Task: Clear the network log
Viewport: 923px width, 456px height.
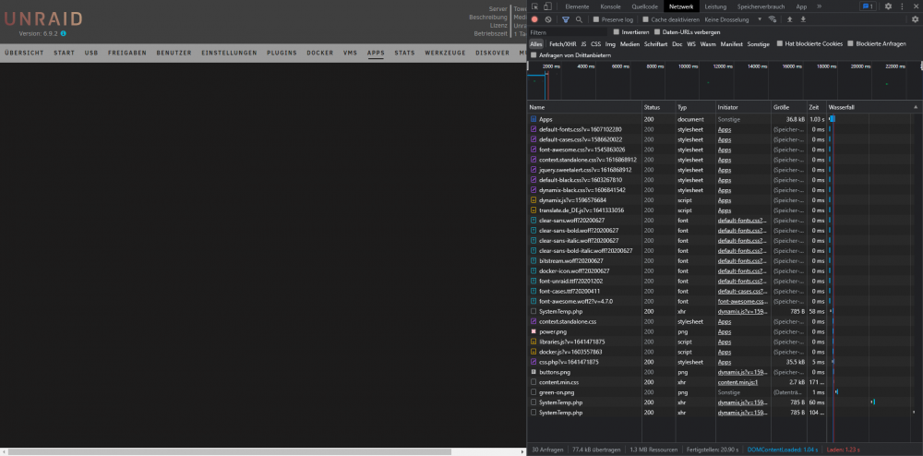Action: click(548, 19)
